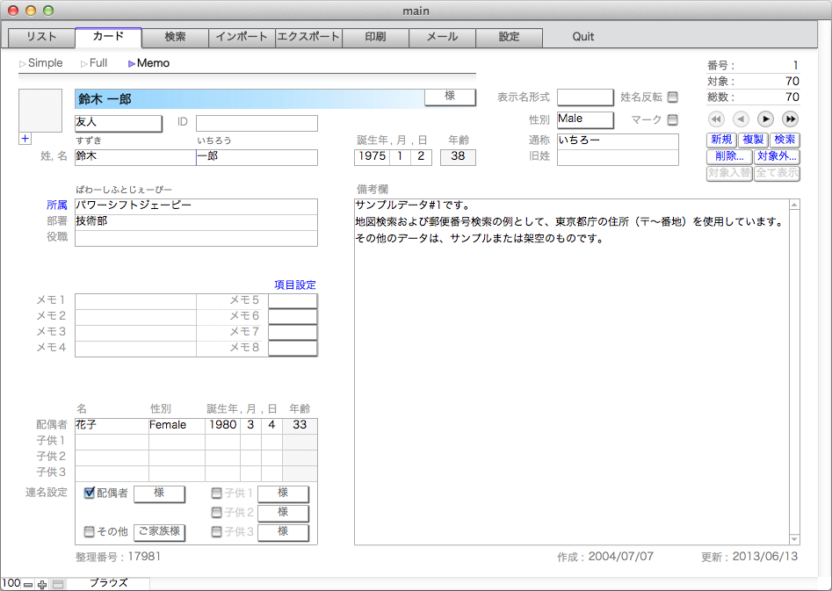This screenshot has width=832, height=591.
Task: Open the ブラウズ mode popup menu
Action: pos(108,583)
